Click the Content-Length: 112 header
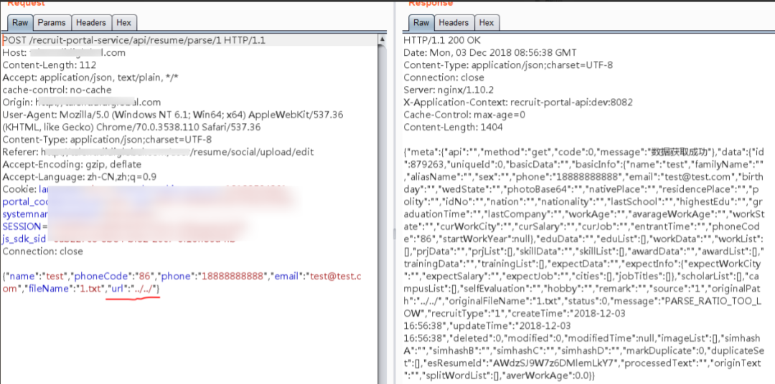 pyautogui.click(x=50, y=65)
